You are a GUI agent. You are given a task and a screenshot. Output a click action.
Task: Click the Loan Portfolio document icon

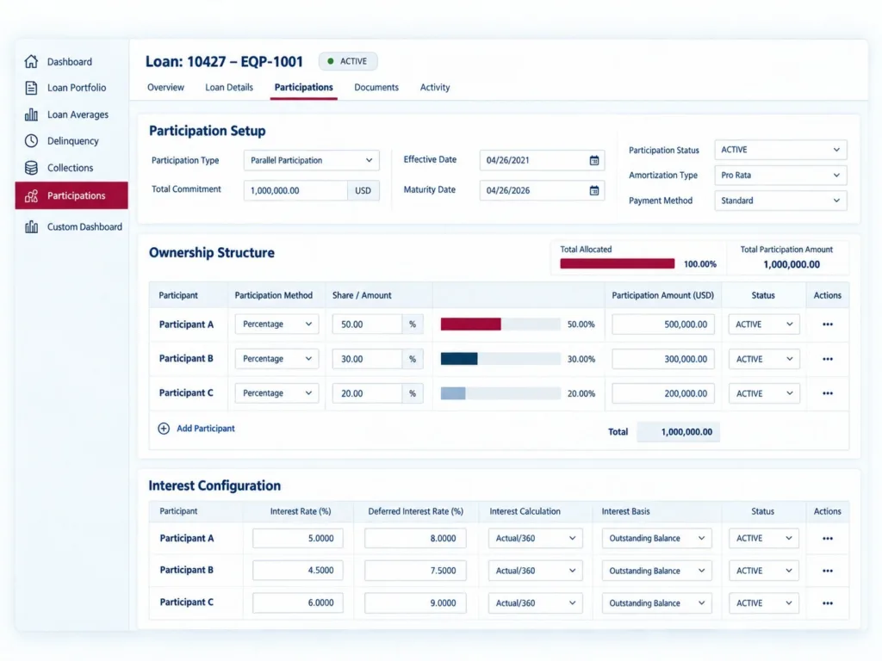(x=32, y=88)
